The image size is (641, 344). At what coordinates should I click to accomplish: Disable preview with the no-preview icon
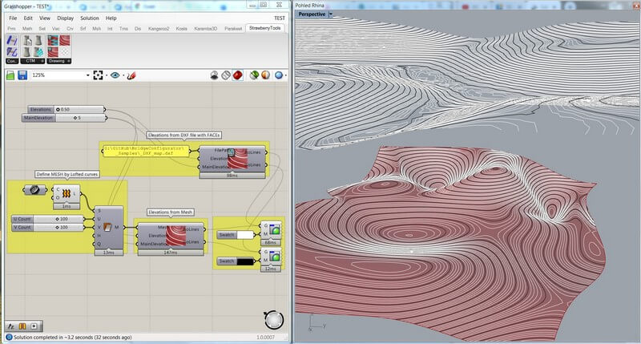(216, 75)
